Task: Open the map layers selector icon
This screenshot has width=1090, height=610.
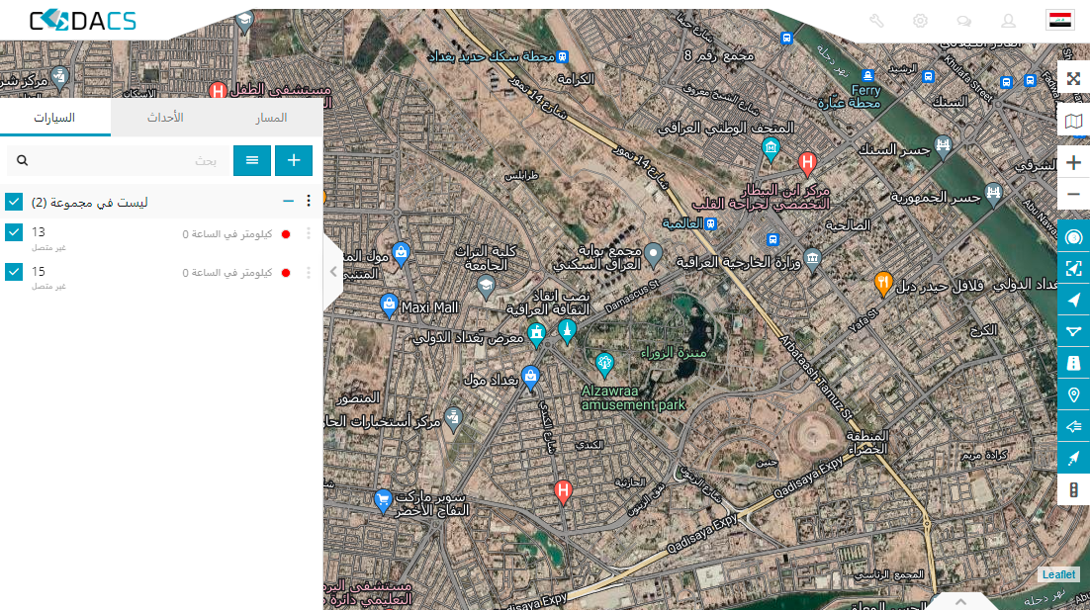Action: tap(1073, 121)
